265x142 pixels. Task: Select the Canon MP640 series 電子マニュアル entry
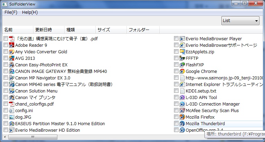pos(64,84)
